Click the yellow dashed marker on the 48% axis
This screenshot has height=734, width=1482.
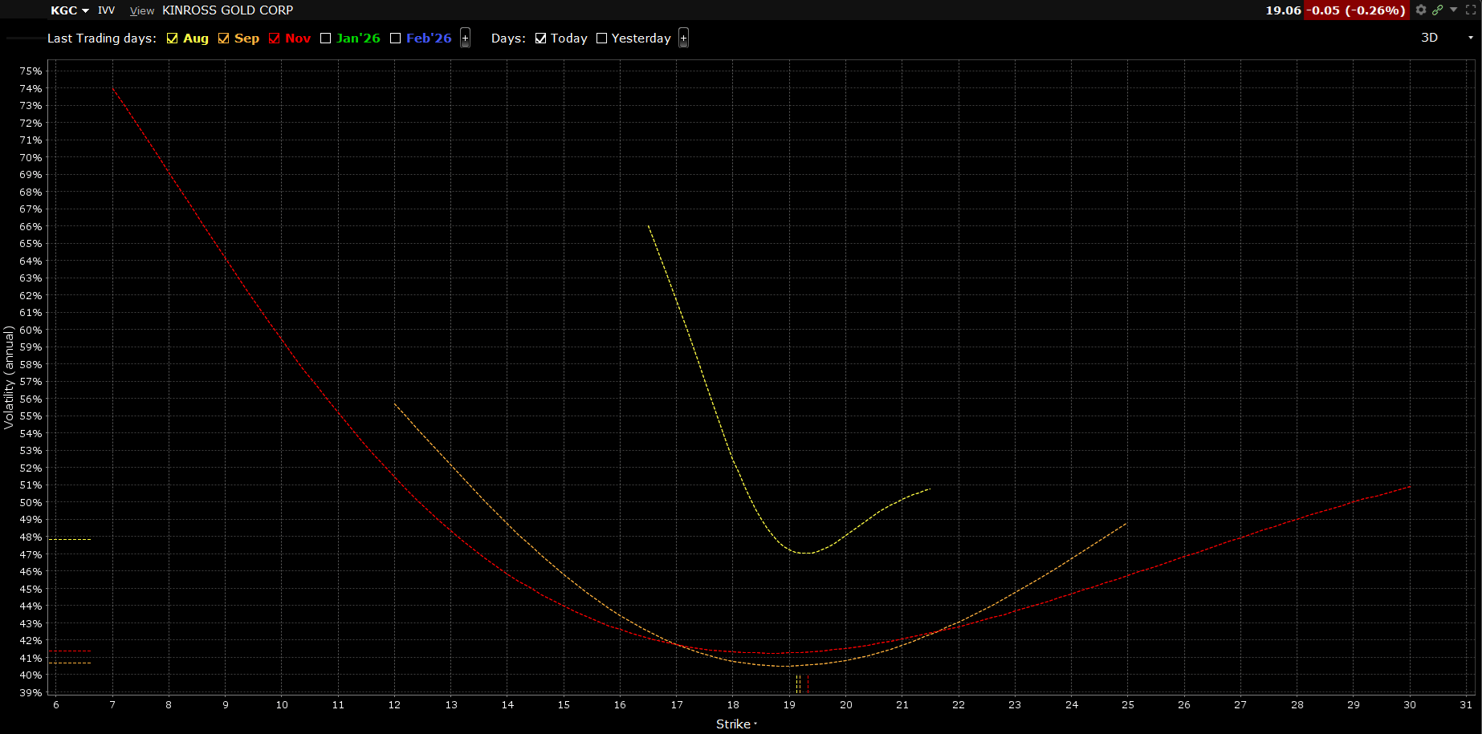click(x=70, y=539)
